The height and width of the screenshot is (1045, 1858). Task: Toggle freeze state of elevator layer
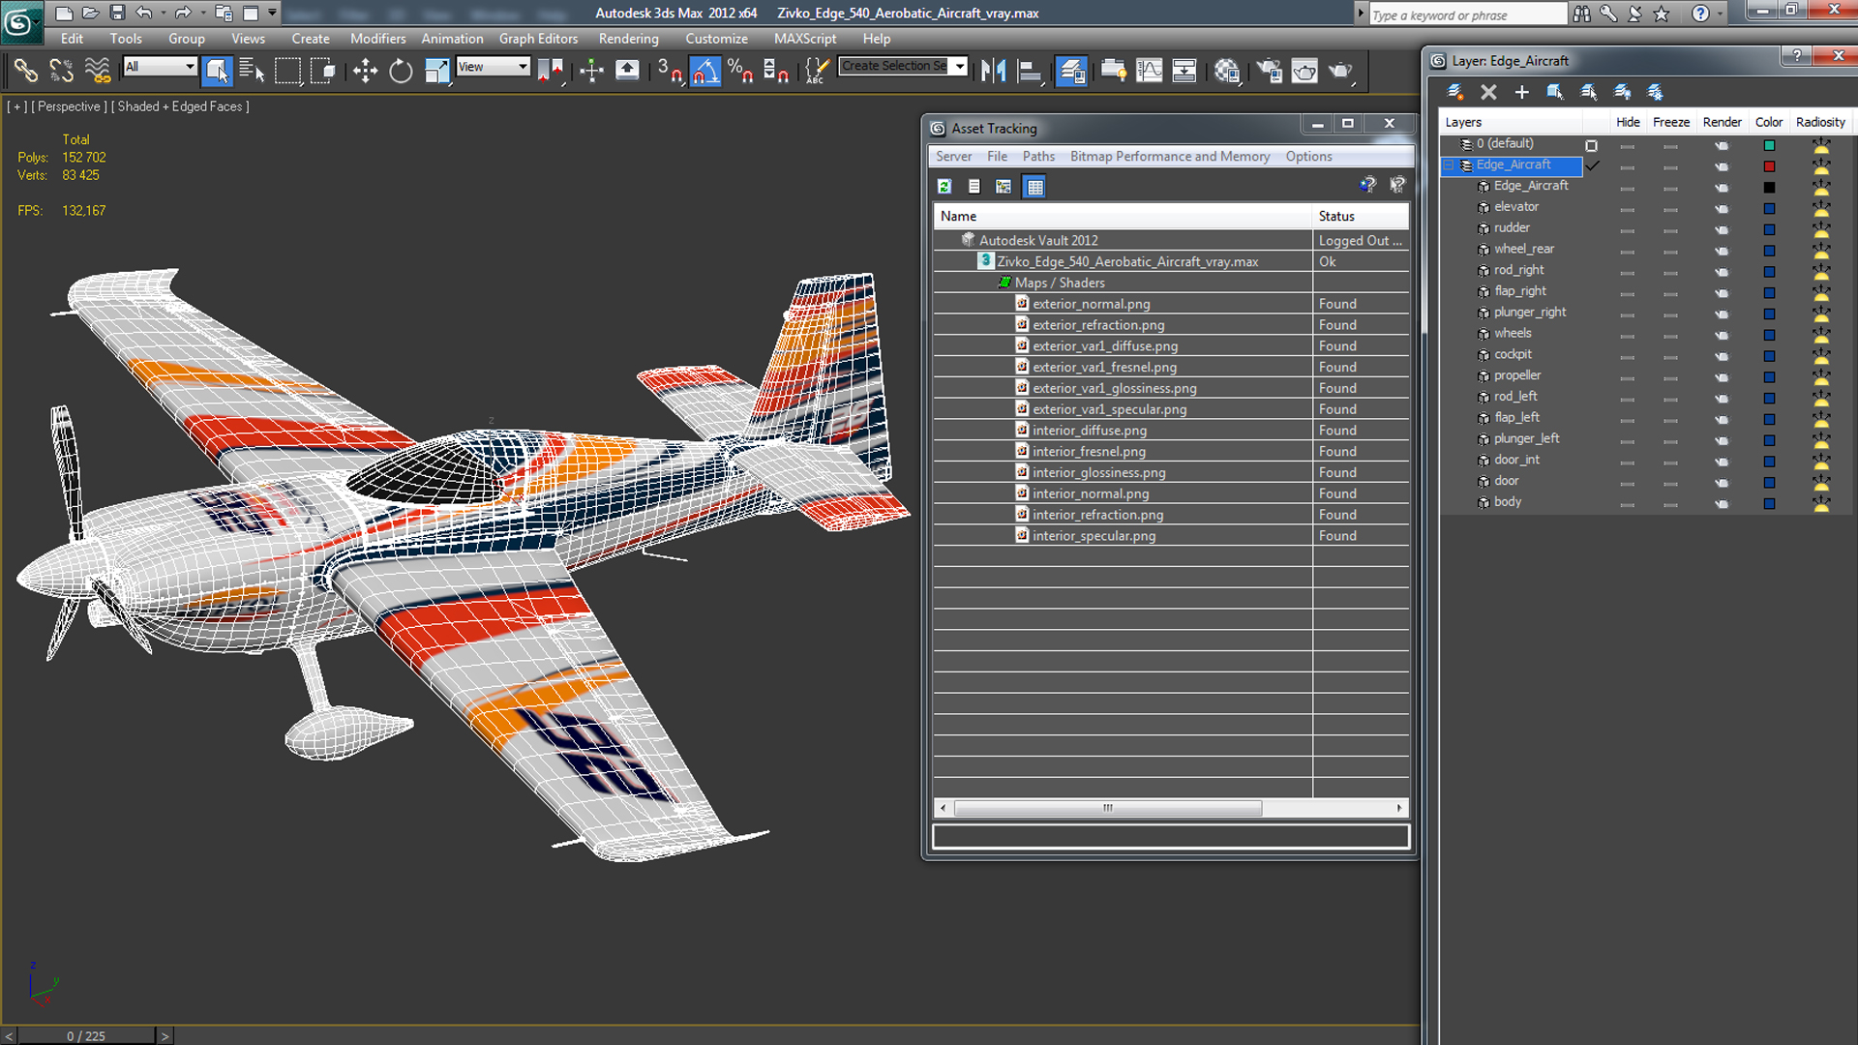pyautogui.click(x=1670, y=207)
